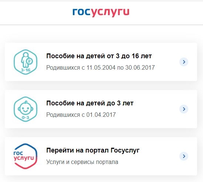This screenshot has height=182, width=203.
Task: Open 'Перейти на портал Госуслуг' link
Action: pyautogui.click(x=93, y=150)
